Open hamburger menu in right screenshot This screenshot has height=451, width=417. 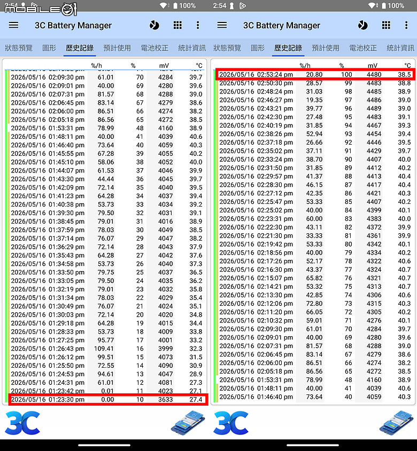(222, 25)
